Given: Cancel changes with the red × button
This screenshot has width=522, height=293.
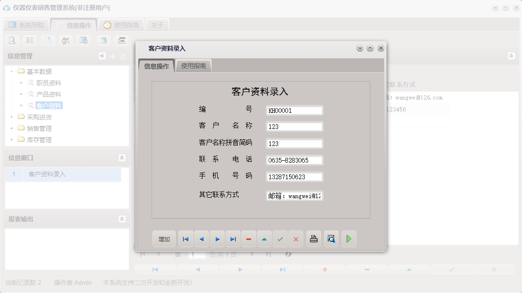Looking at the screenshot, I should (x=296, y=239).
